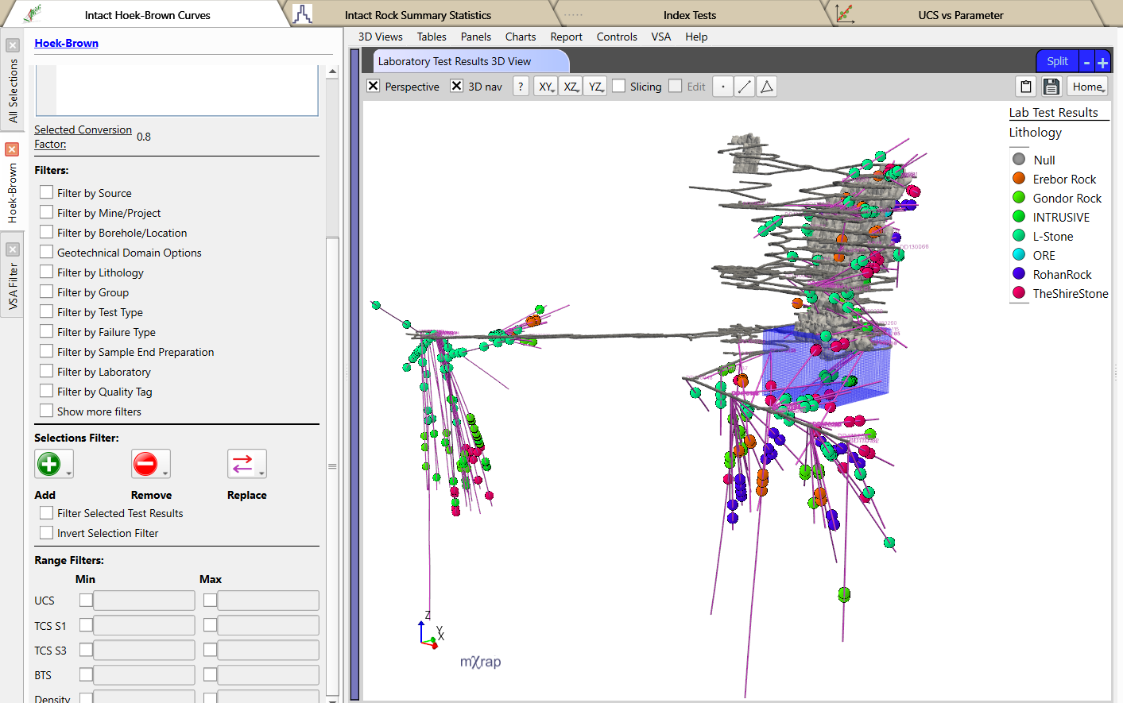This screenshot has height=703, width=1123.
Task: Check Filter by Lithology
Action: [47, 272]
